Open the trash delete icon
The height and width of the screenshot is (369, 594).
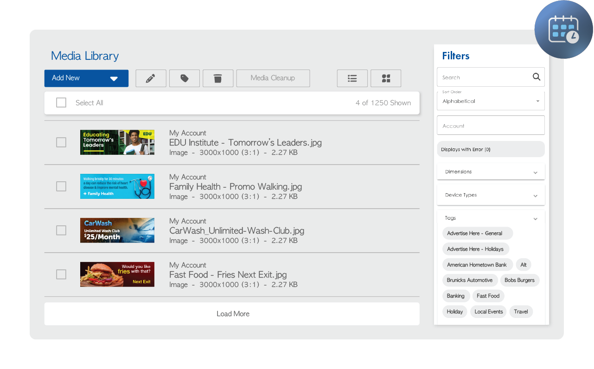click(x=218, y=78)
